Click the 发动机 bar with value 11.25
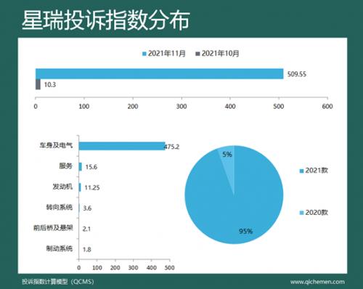363x289 pixels. 80,187
